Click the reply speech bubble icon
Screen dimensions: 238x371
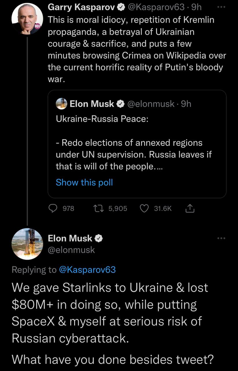[x=52, y=208]
